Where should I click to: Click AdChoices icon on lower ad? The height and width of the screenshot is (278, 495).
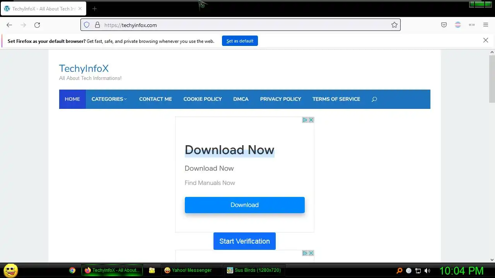tap(305, 253)
